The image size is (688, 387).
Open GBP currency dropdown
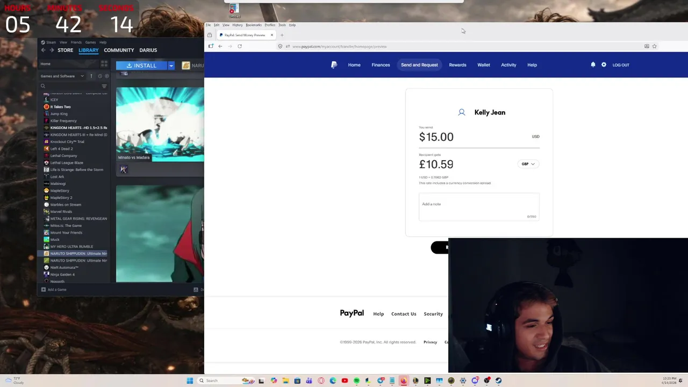pyautogui.click(x=528, y=164)
